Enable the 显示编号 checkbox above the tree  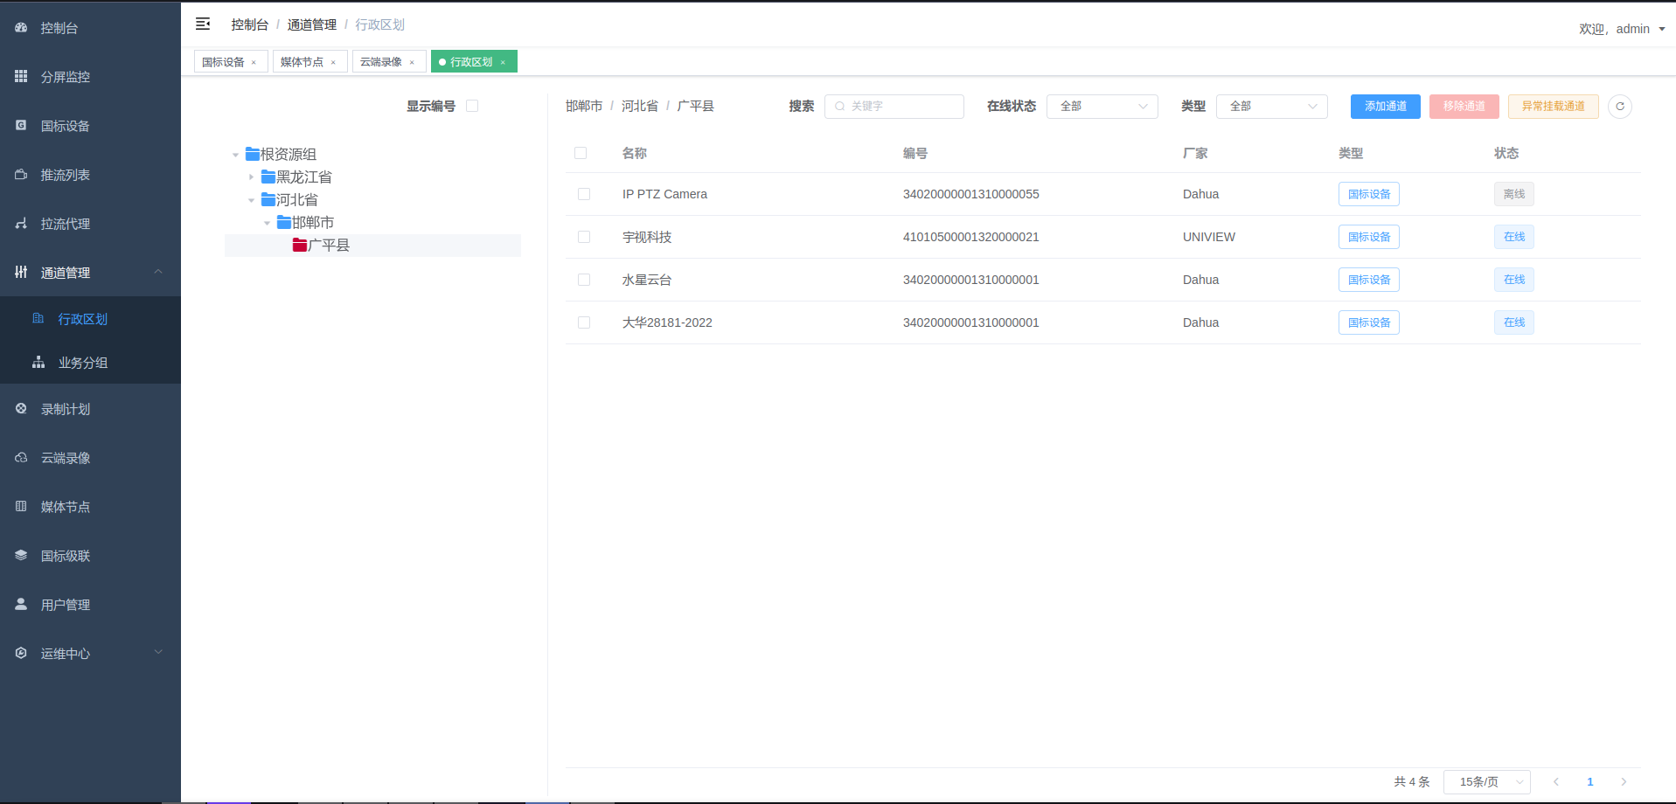click(472, 105)
